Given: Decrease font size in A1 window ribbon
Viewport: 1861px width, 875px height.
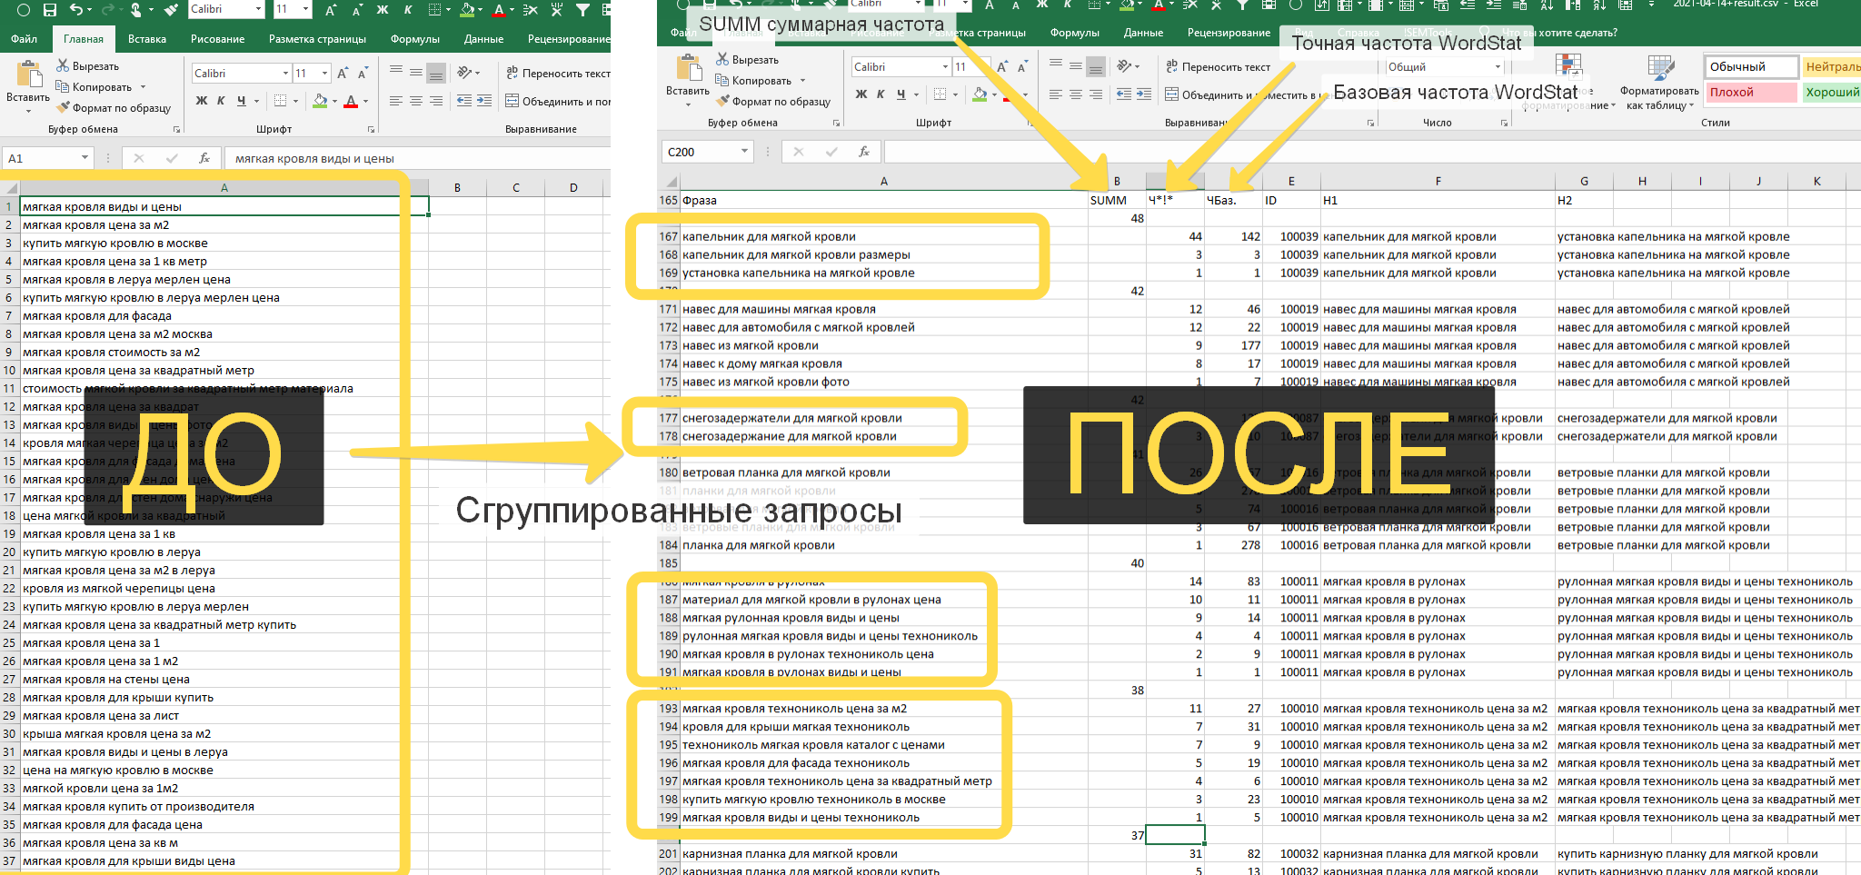Looking at the screenshot, I should (x=363, y=73).
